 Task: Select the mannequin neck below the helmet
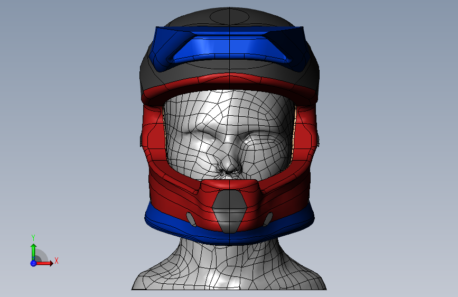[229, 265]
